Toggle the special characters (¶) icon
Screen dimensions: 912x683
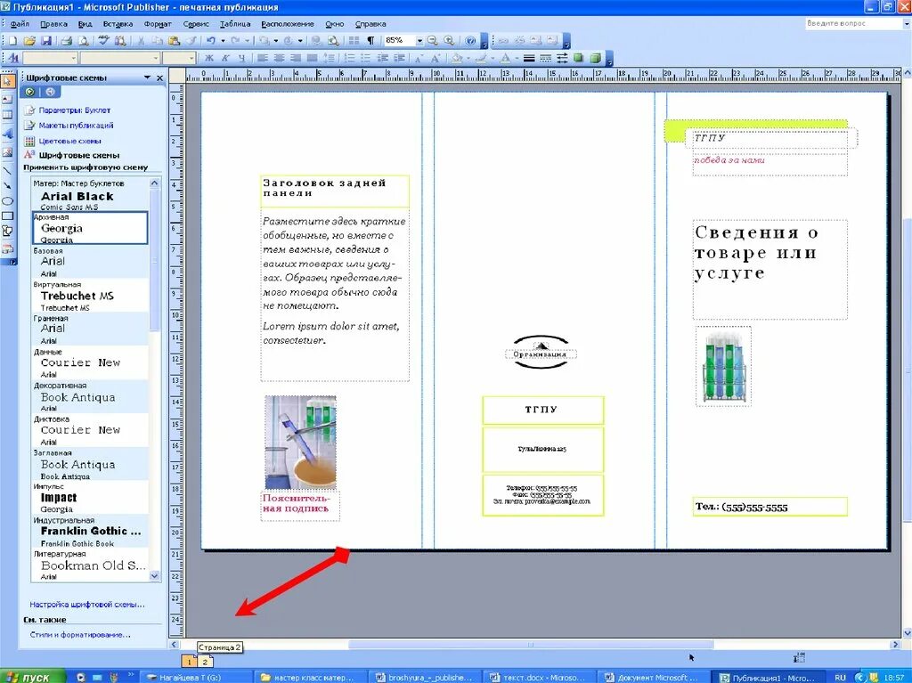coord(370,41)
